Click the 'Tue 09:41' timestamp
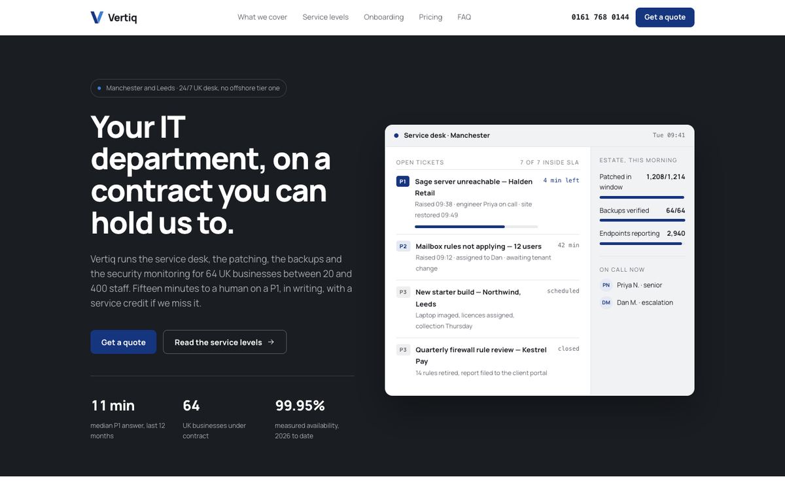785x490 pixels. click(669, 135)
